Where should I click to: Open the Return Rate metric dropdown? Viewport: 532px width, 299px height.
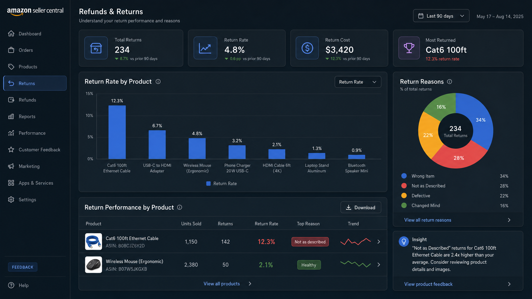[358, 82]
